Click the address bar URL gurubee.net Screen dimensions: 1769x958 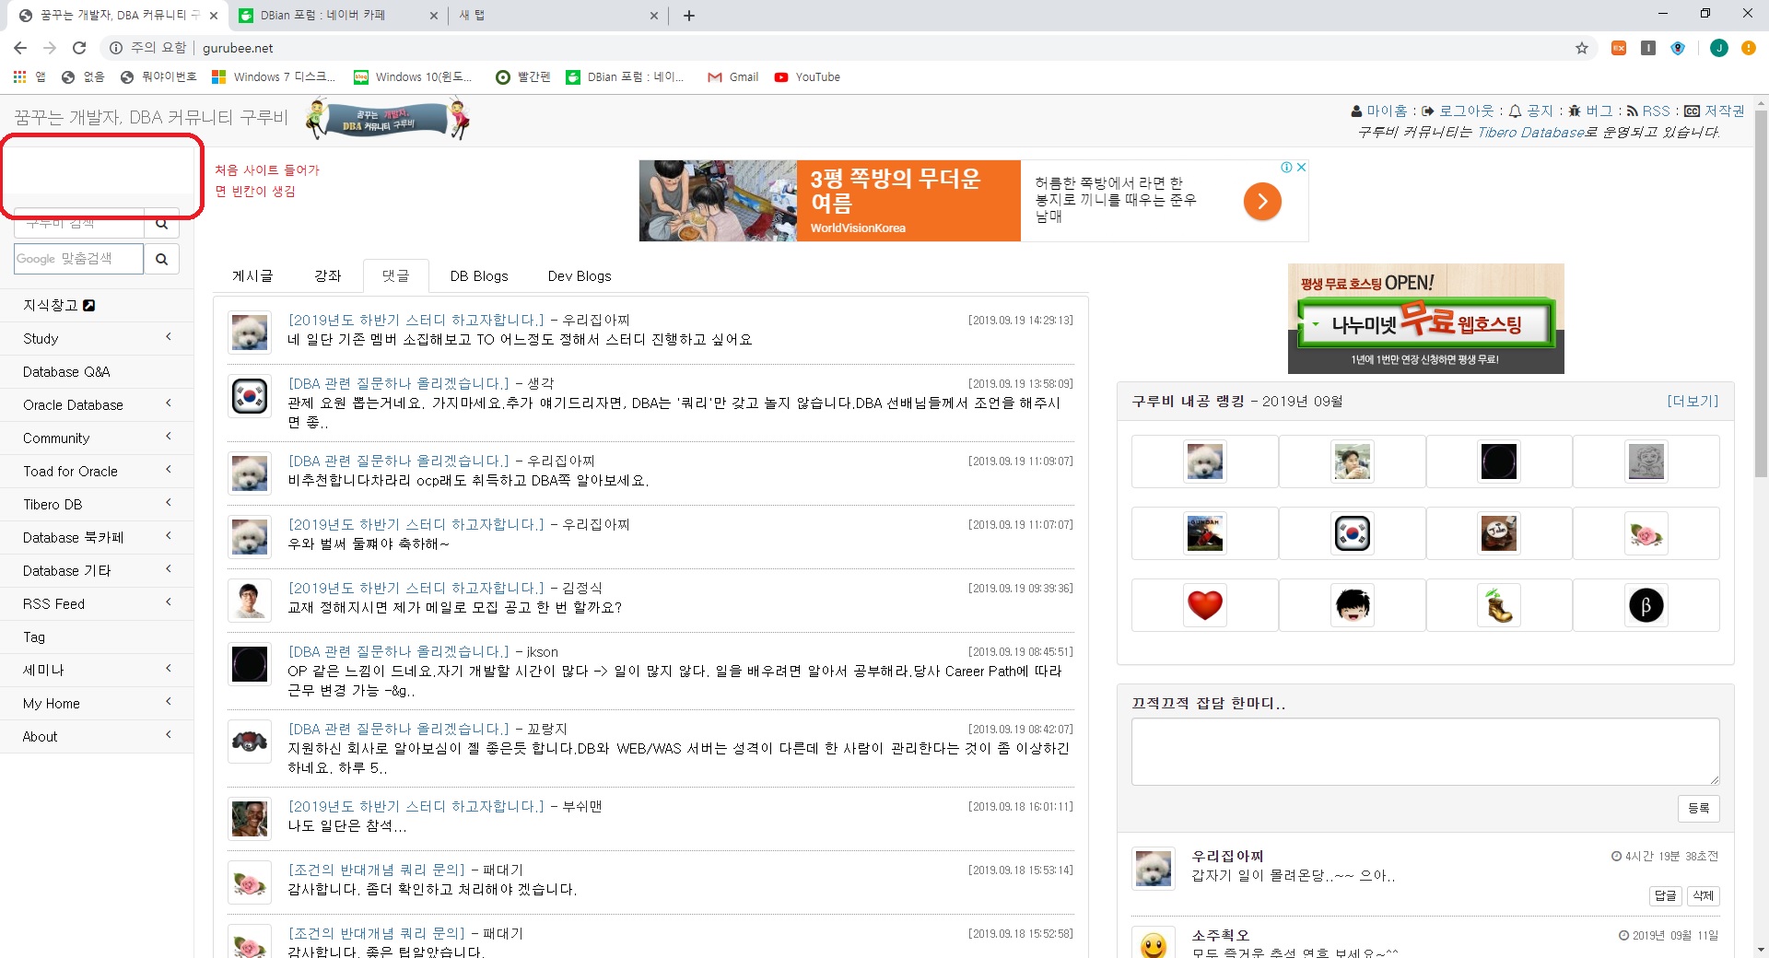(238, 48)
